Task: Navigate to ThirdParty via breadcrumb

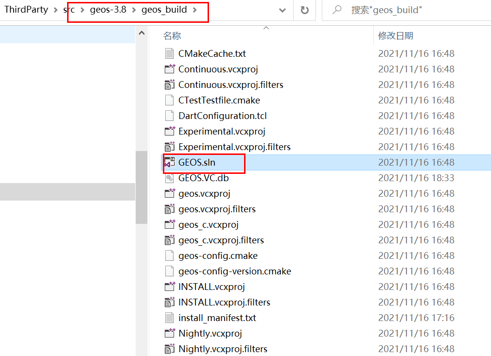Action: [x=26, y=9]
